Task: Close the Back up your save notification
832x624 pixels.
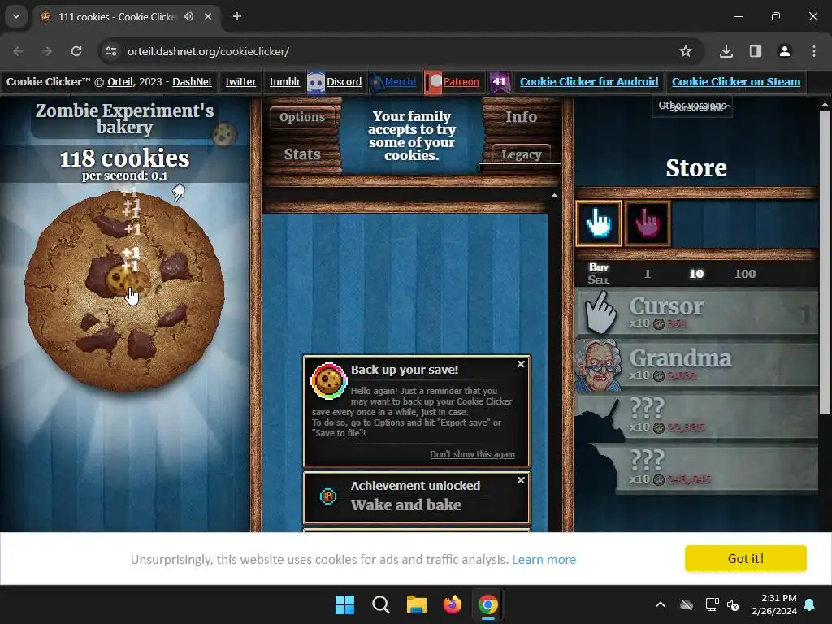Action: click(521, 364)
